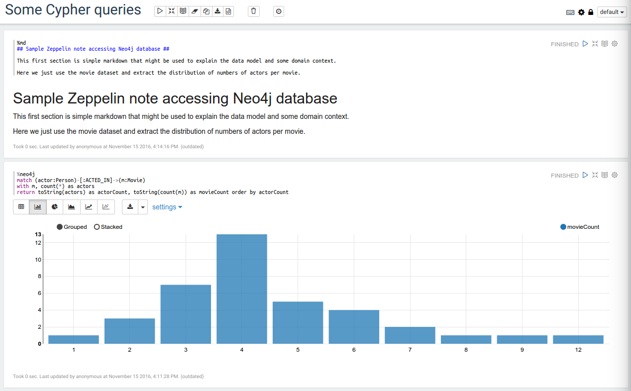Viewport: 631px width, 391px height.
Task: Hide editor of markdown paragraph
Action: (x=595, y=44)
